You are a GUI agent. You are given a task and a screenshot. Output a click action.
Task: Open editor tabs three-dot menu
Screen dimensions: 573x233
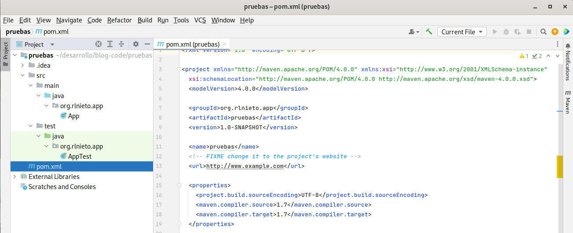tap(558, 44)
